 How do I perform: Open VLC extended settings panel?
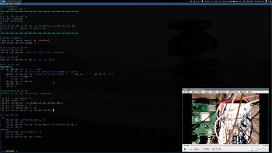click(x=207, y=149)
